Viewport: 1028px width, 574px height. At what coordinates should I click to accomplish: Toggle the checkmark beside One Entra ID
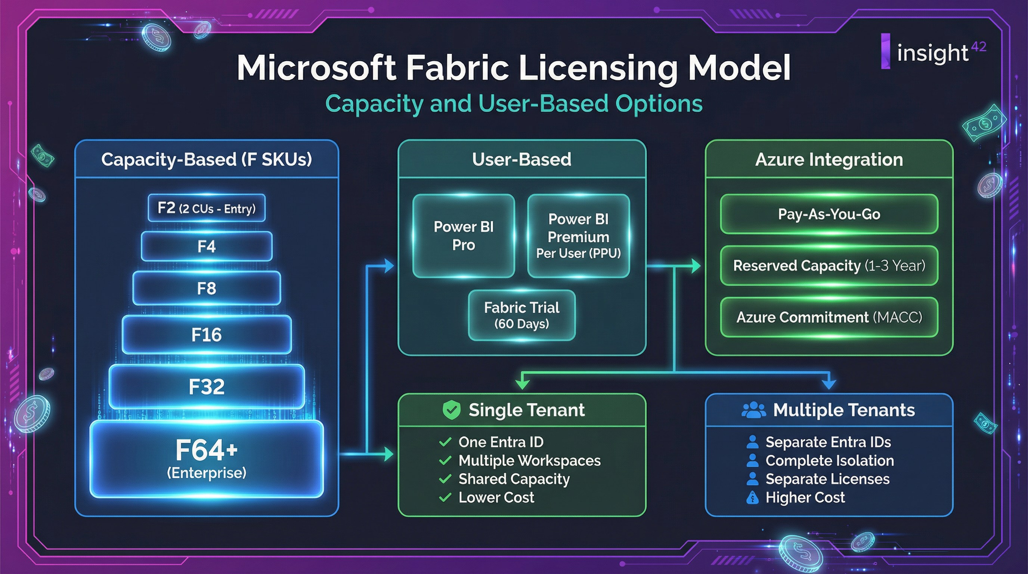446,442
